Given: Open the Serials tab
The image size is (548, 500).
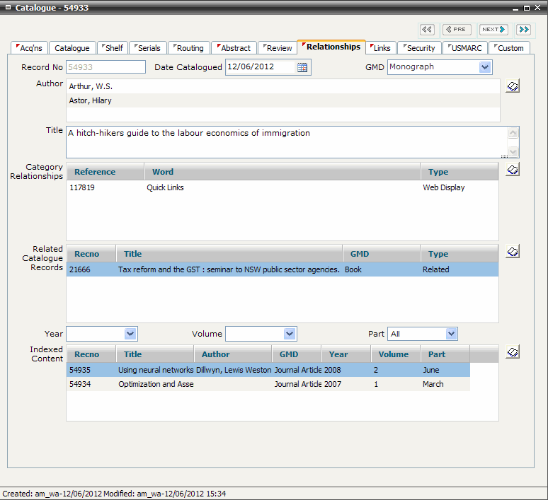Looking at the screenshot, I should pos(148,48).
